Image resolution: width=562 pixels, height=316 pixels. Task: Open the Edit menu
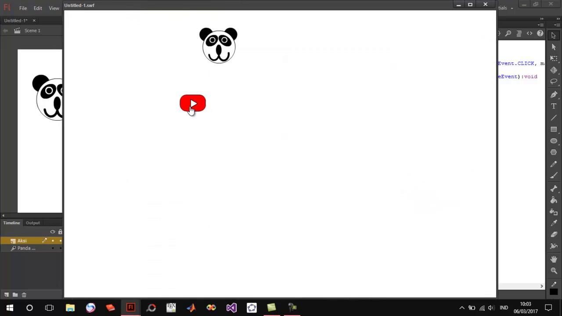pos(38,8)
